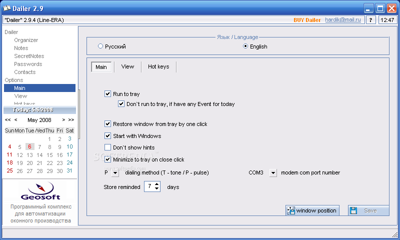
Task: Select Dailer in the sidebar tree
Action: tap(11, 32)
